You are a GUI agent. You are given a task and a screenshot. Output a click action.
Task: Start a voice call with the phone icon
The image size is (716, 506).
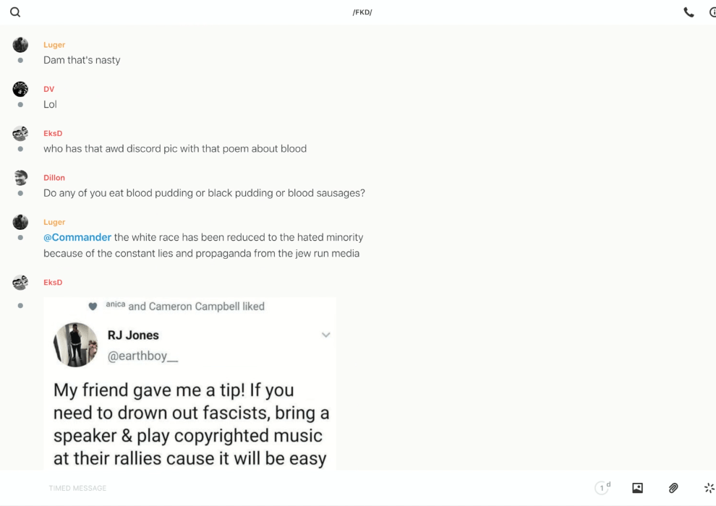click(x=689, y=12)
